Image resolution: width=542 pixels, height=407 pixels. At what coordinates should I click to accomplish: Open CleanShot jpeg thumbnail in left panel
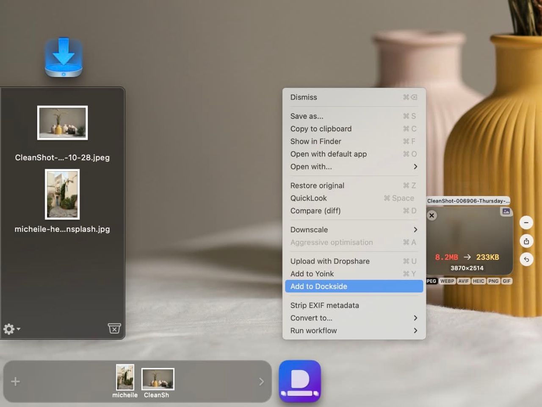62,123
